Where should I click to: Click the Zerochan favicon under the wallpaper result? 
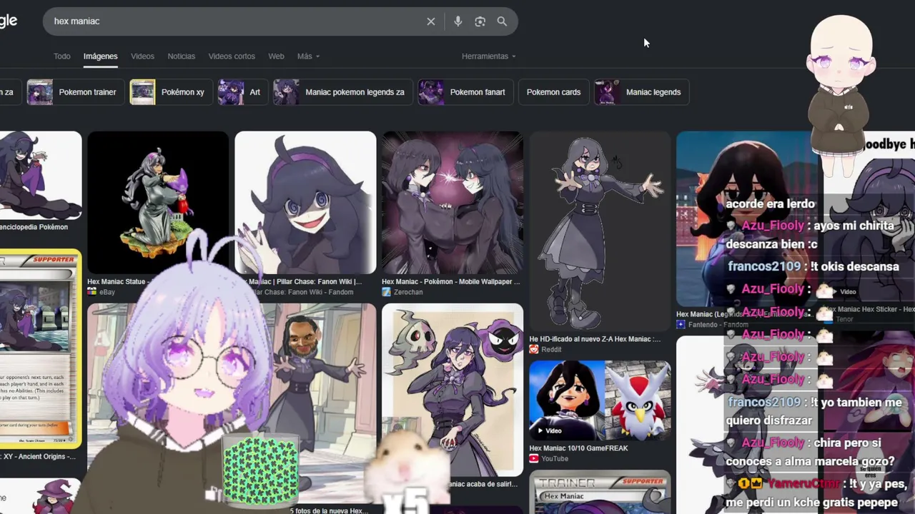click(386, 292)
